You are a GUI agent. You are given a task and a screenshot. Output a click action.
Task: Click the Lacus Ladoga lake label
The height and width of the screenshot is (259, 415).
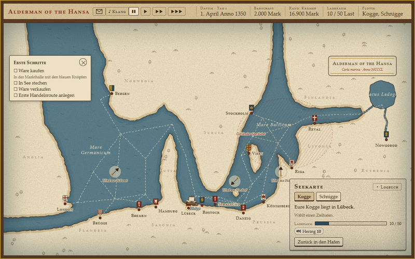pyautogui.click(x=382, y=94)
